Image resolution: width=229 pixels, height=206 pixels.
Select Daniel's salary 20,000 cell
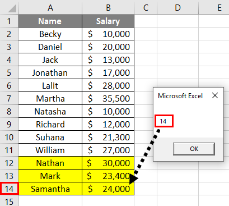click(108, 47)
